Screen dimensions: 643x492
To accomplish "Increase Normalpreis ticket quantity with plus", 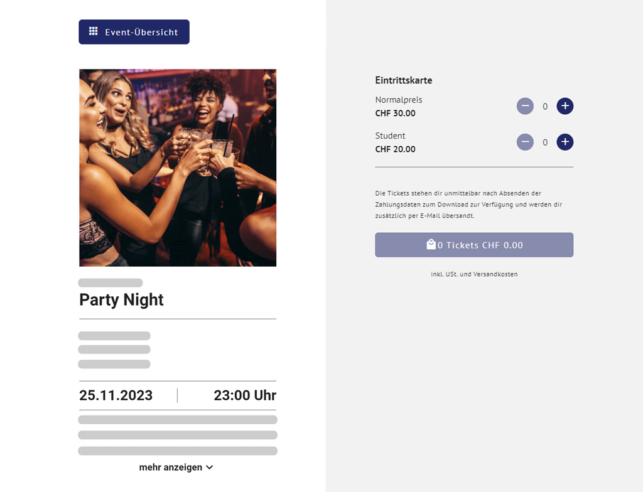I will pyautogui.click(x=565, y=106).
